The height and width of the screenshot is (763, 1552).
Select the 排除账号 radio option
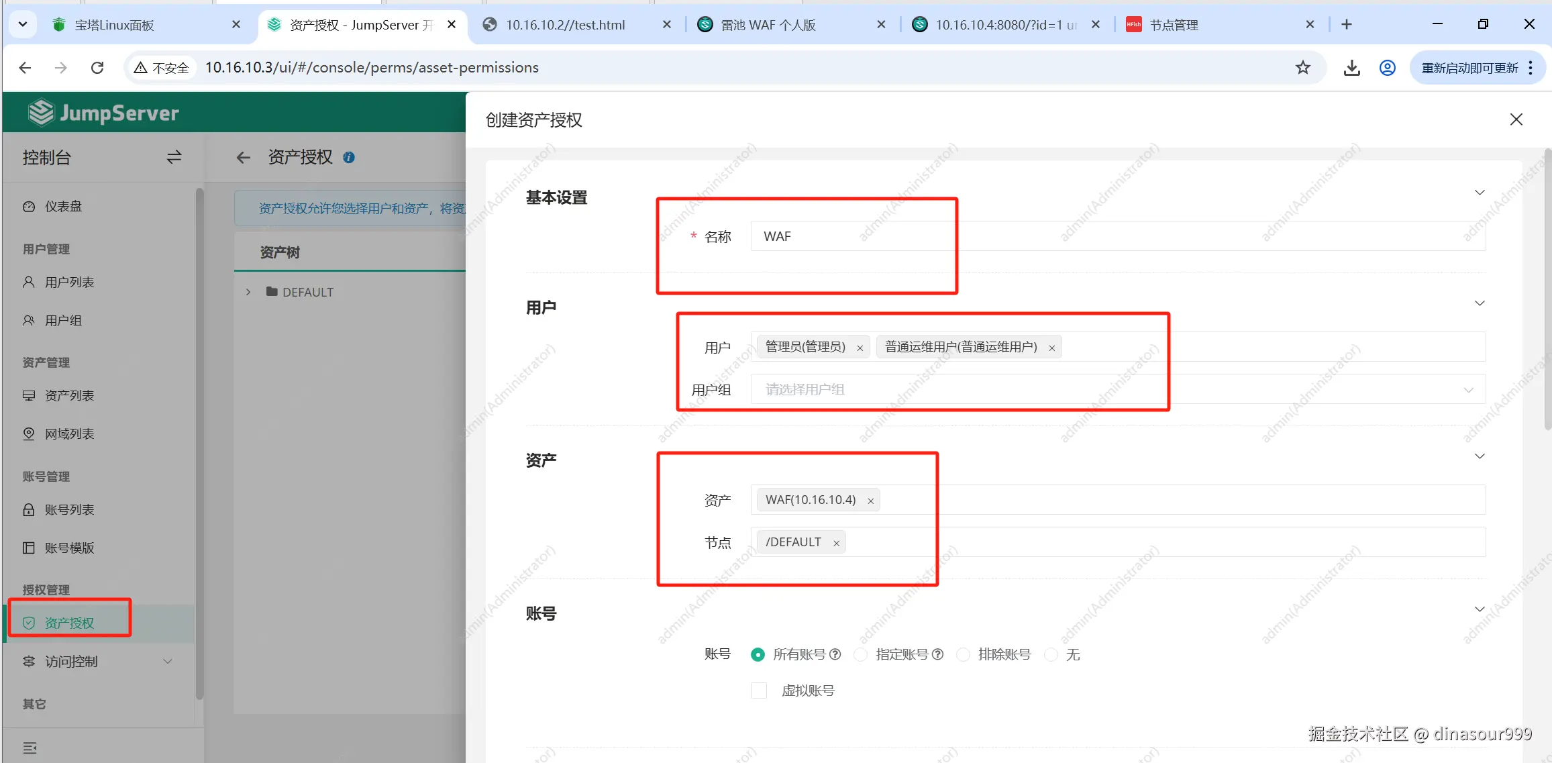click(x=963, y=655)
